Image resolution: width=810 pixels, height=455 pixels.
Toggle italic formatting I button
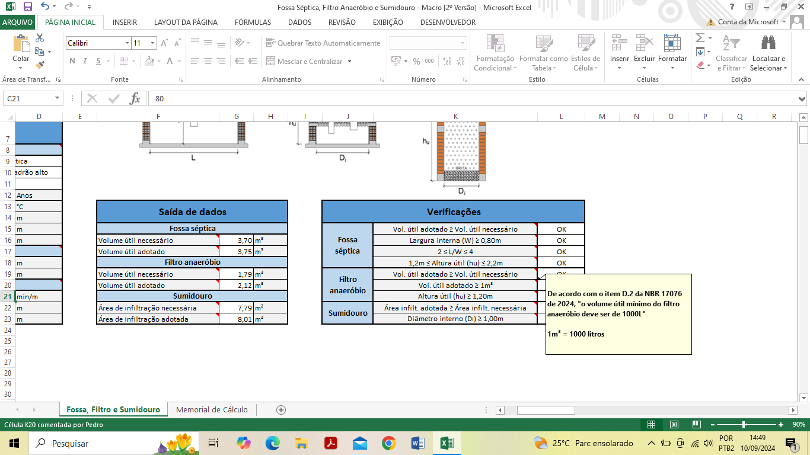[x=86, y=61]
